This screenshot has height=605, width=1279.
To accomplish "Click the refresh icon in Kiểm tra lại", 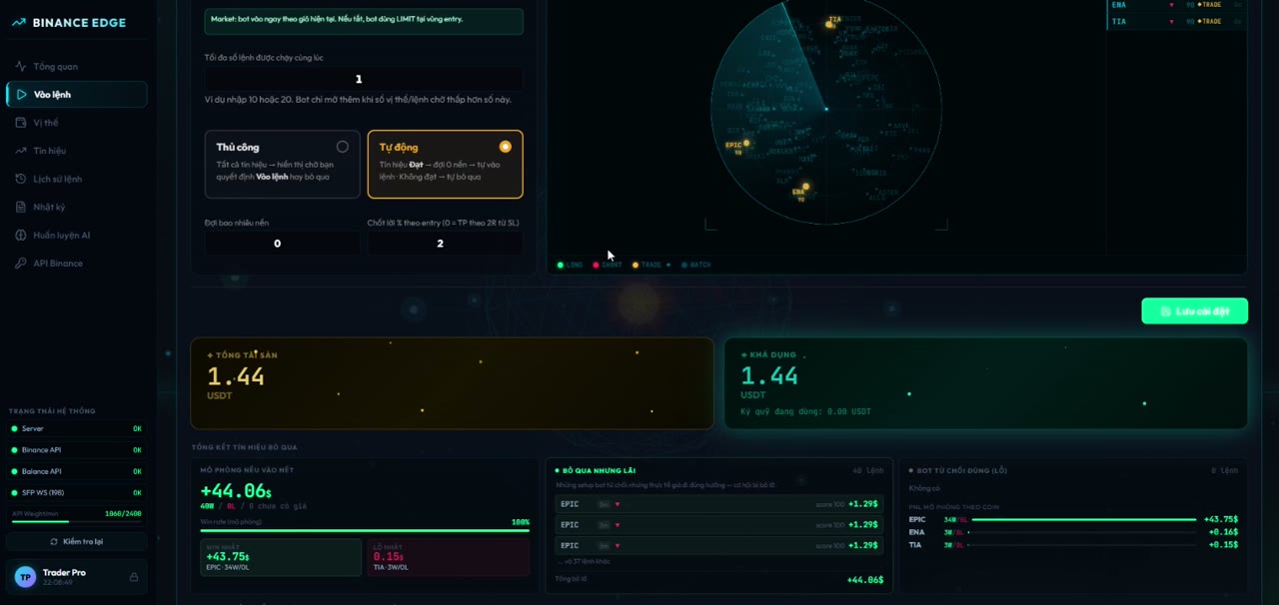I will (54, 541).
